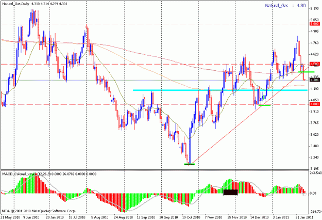Select the green marker at the October low
The image size is (322, 220).
(x=189, y=164)
